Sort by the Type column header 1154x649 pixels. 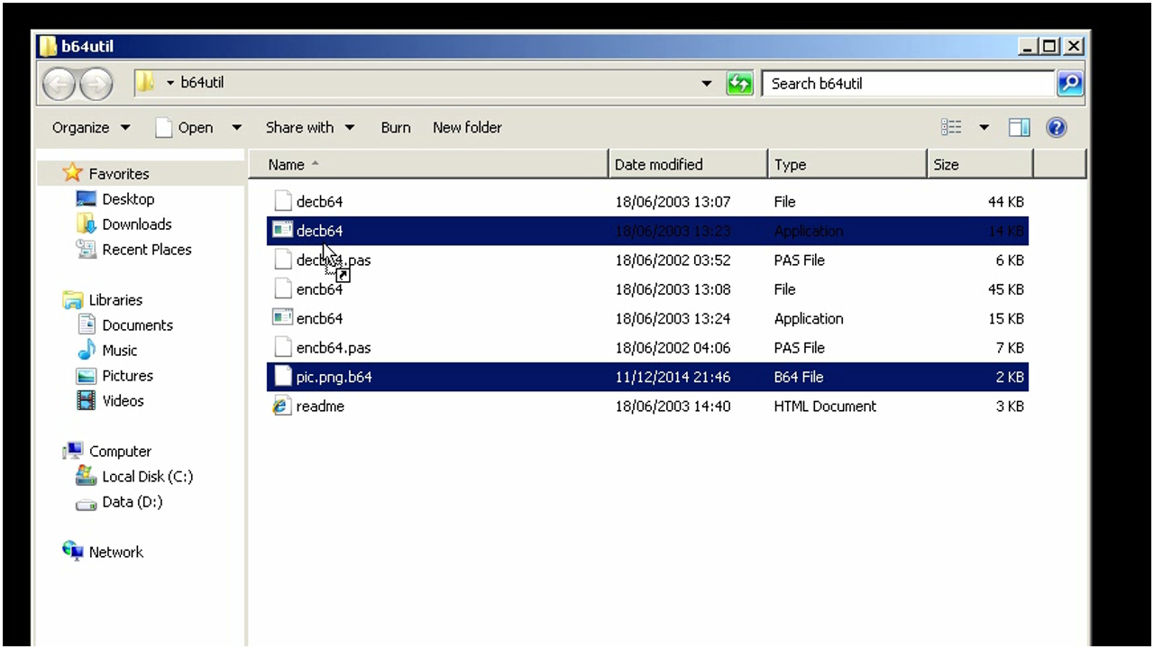click(x=847, y=164)
